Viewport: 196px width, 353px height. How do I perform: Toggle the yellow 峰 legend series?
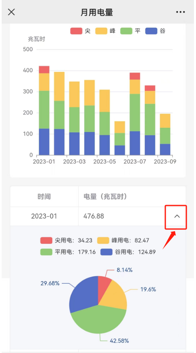pos(105,31)
